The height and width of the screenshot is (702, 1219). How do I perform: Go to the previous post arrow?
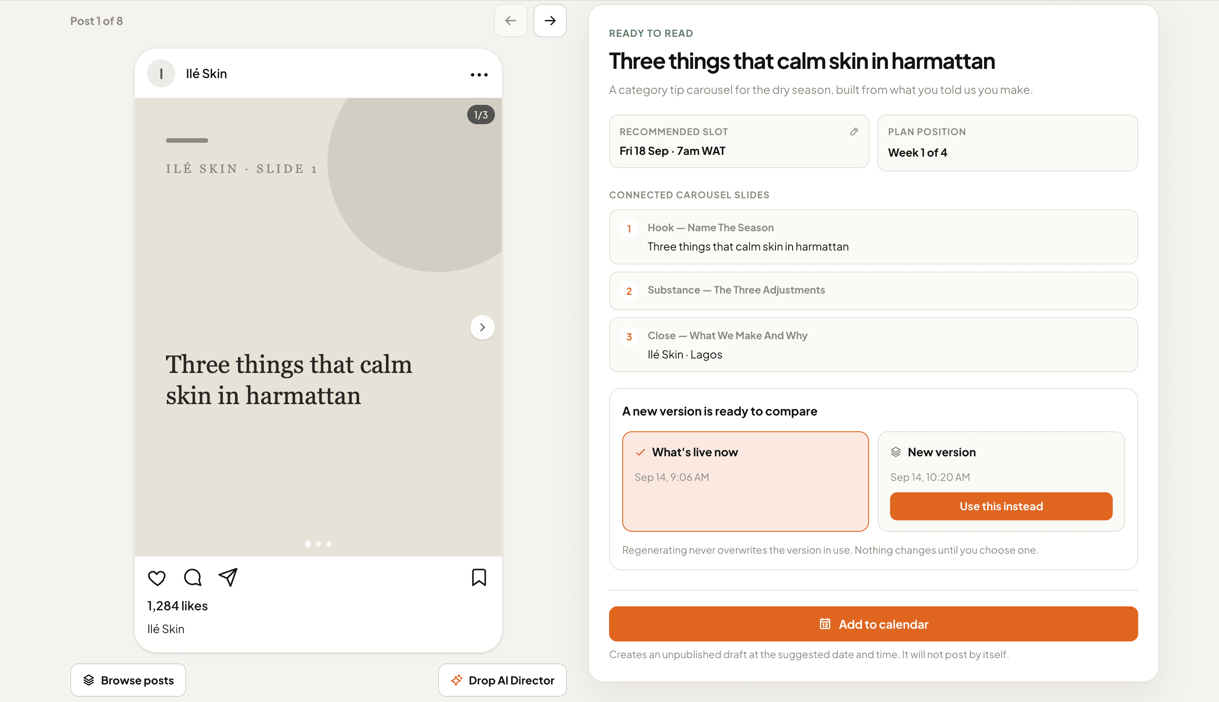(x=510, y=21)
